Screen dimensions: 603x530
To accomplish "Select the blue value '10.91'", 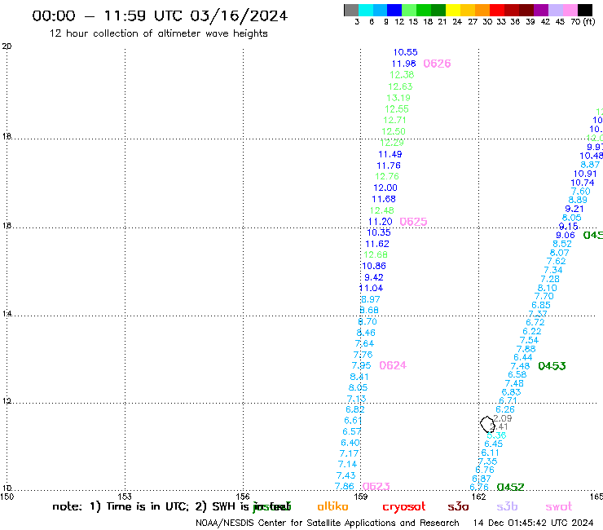I will [585, 174].
